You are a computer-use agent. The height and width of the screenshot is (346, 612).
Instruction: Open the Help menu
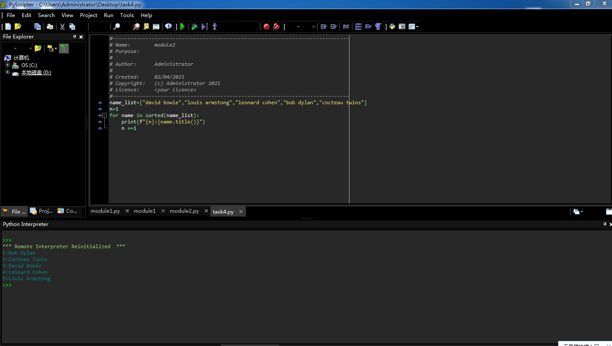pos(146,15)
